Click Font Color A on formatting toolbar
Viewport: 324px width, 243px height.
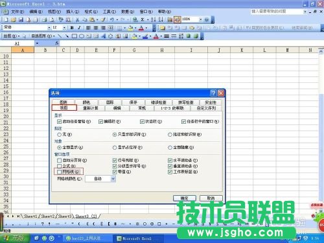(141, 28)
